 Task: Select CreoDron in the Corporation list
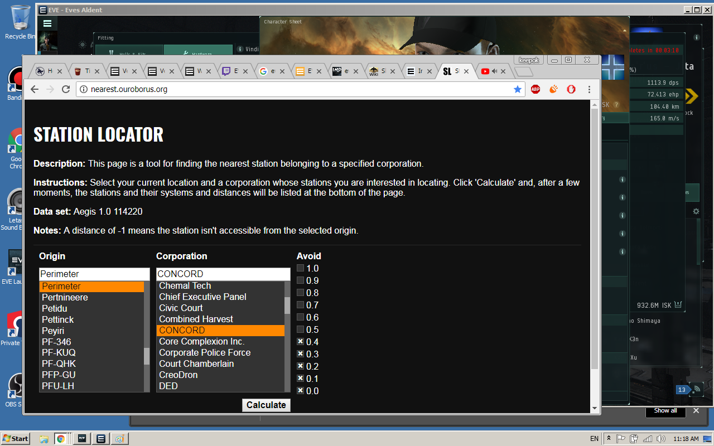(220, 375)
